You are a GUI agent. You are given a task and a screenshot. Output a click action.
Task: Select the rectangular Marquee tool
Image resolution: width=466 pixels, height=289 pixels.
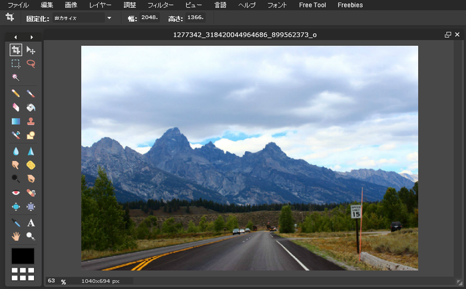pyautogui.click(x=16, y=64)
